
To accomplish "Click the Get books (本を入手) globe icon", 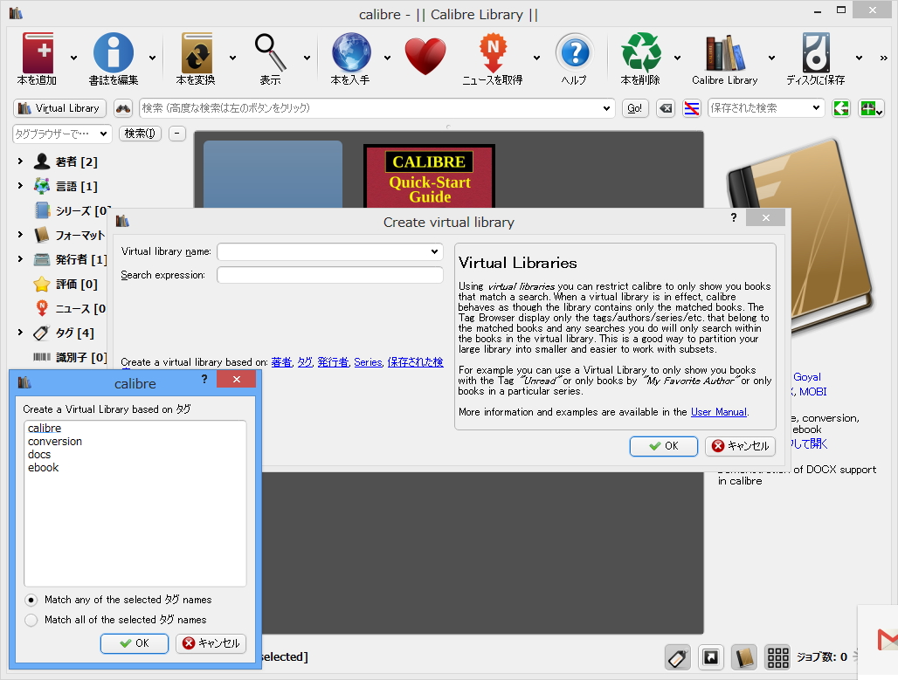I will tap(351, 54).
